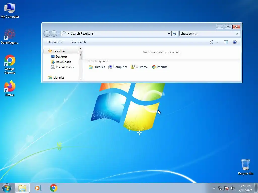258x193 pixels.
Task: Search again in Libraries
Action: pos(97,67)
